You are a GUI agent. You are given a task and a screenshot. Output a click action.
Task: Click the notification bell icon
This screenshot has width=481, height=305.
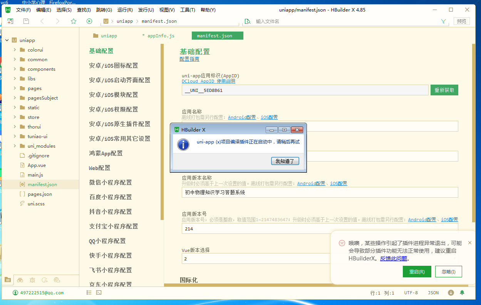click(462, 293)
